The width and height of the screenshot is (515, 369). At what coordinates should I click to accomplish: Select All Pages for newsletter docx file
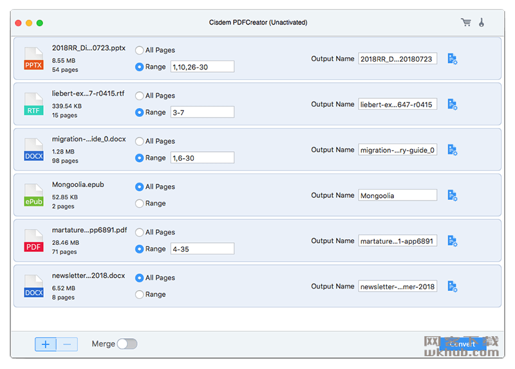click(139, 278)
